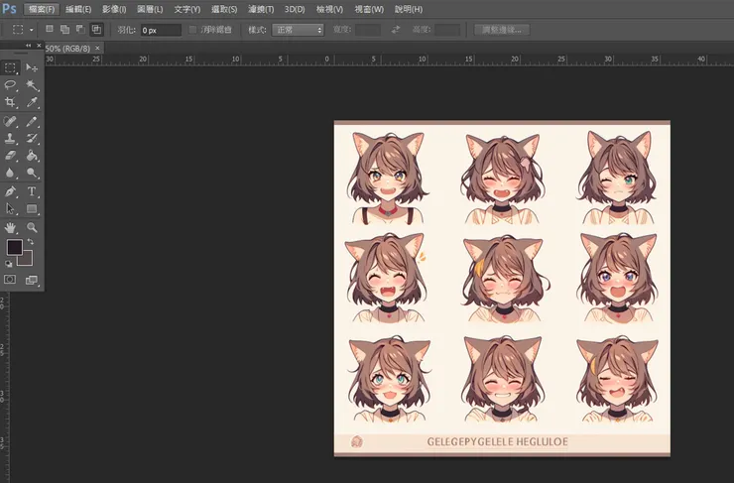Open the 濾鏡(T) menu
Image resolution: width=734 pixels, height=483 pixels.
(261, 9)
